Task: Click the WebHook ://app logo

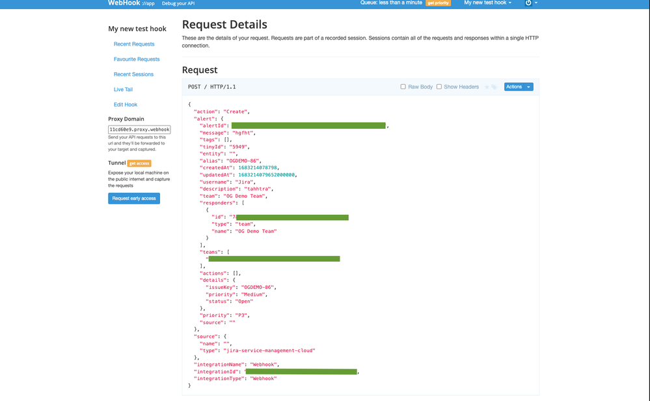Action: click(131, 3)
